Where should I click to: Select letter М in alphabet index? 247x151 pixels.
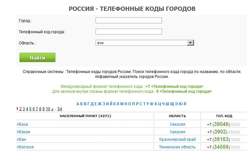click(x=122, y=104)
